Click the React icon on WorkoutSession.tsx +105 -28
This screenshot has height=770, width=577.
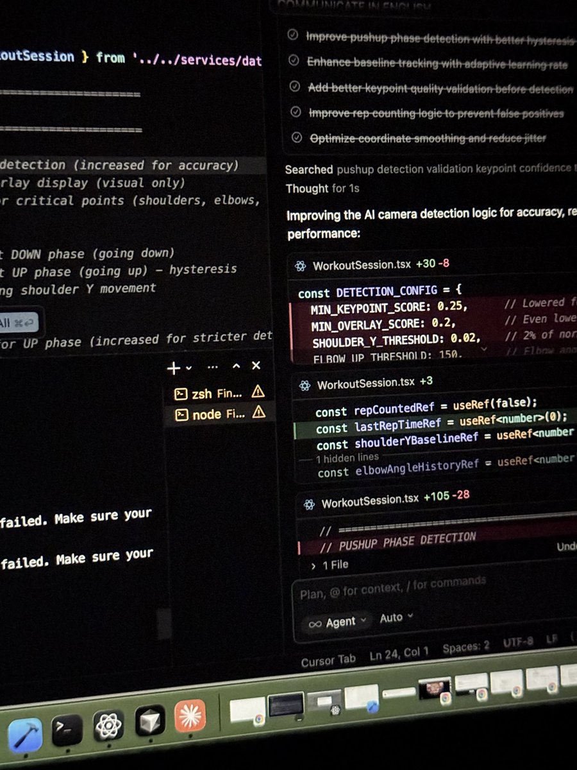click(x=309, y=504)
